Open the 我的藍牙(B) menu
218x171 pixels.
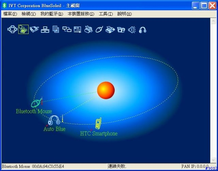(52, 14)
